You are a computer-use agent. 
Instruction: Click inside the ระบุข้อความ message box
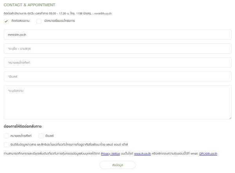click(117, 102)
